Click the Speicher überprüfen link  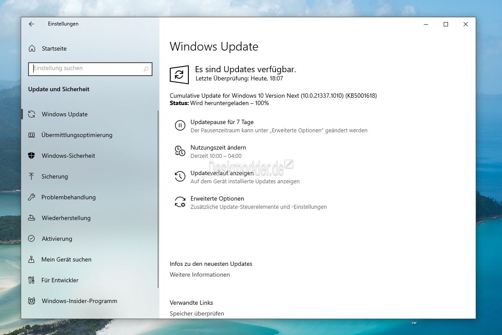coord(197,313)
